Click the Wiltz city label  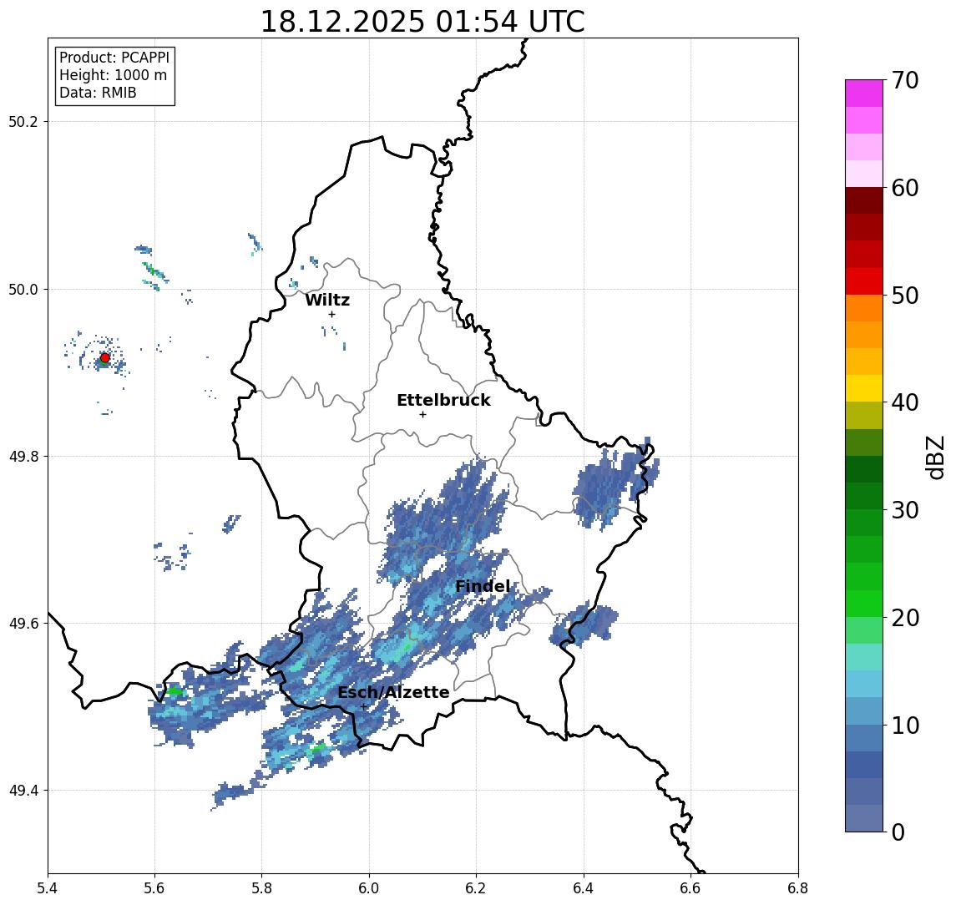tap(327, 300)
